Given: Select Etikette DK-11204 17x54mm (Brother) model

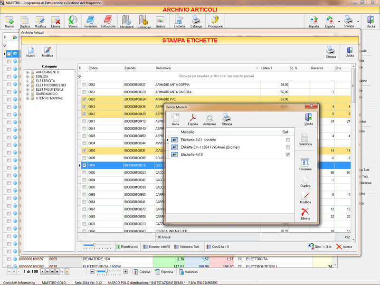Looking at the screenshot, I should tap(210, 147).
